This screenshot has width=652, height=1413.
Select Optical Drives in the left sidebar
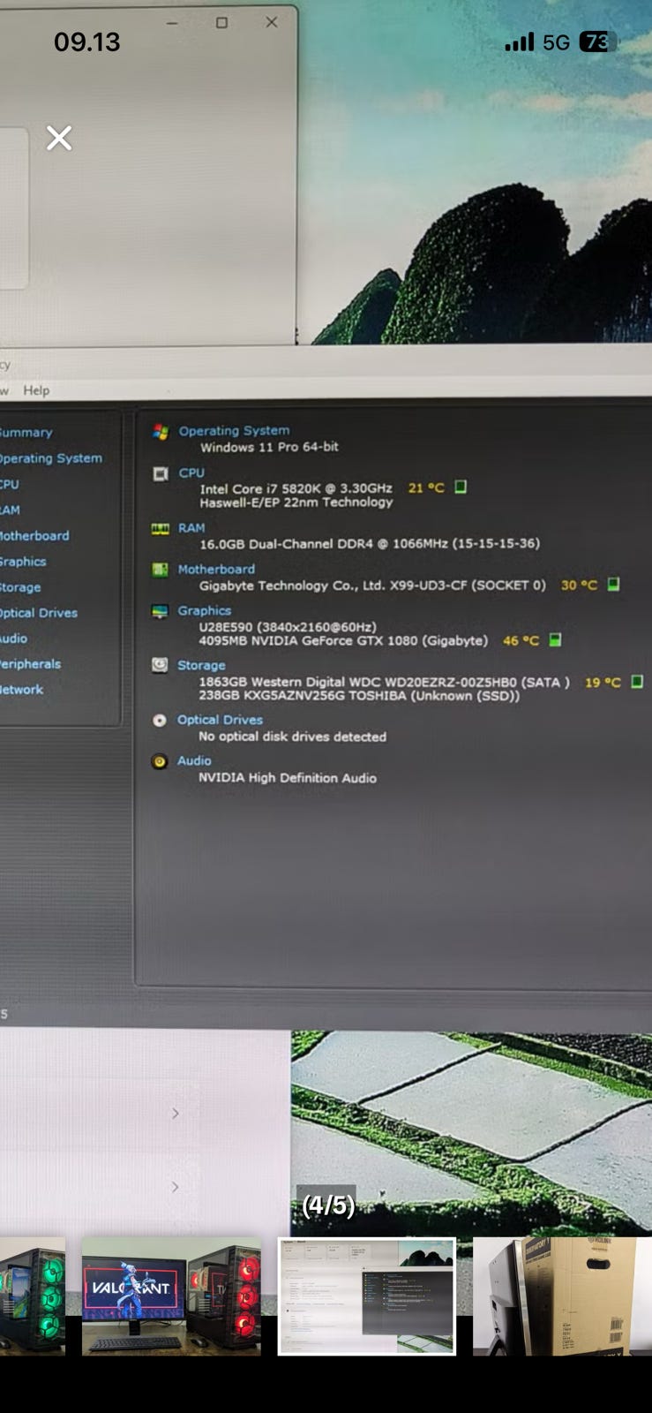39,612
